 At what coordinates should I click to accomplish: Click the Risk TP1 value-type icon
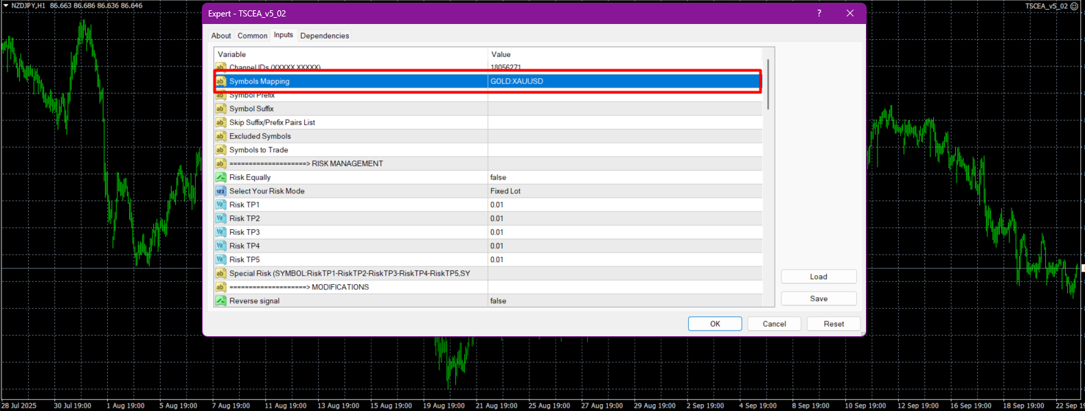[220, 204]
